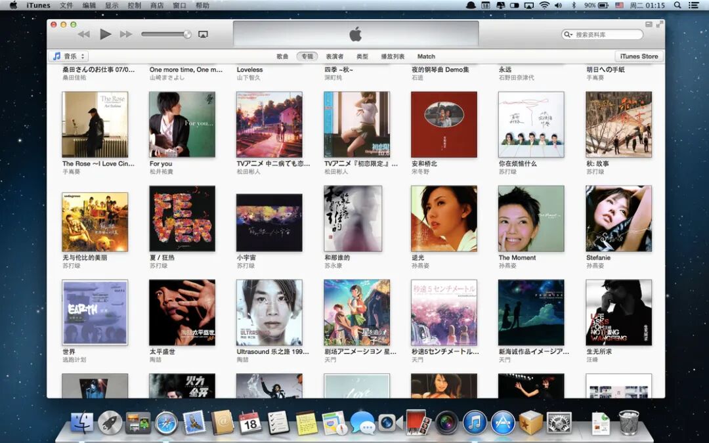The width and height of the screenshot is (709, 443).
Task: Switch to the 歌曲 view tab
Action: tap(282, 56)
